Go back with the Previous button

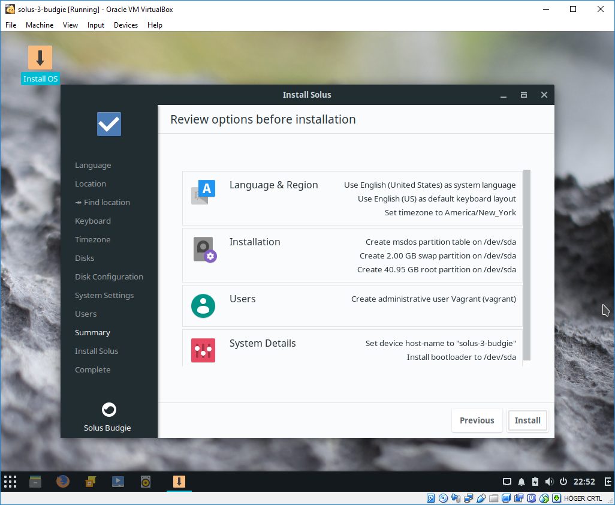(x=477, y=420)
